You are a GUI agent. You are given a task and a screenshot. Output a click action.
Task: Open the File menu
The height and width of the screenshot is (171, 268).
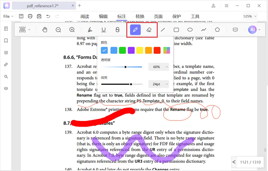click(8, 16)
